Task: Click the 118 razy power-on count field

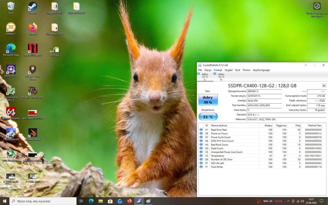Action: (x=317, y=105)
